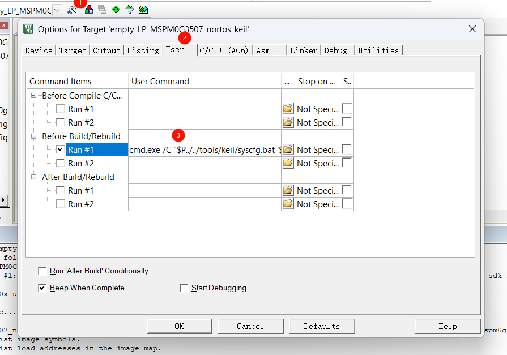Browse file for Before Compile Run #1

click(288, 109)
